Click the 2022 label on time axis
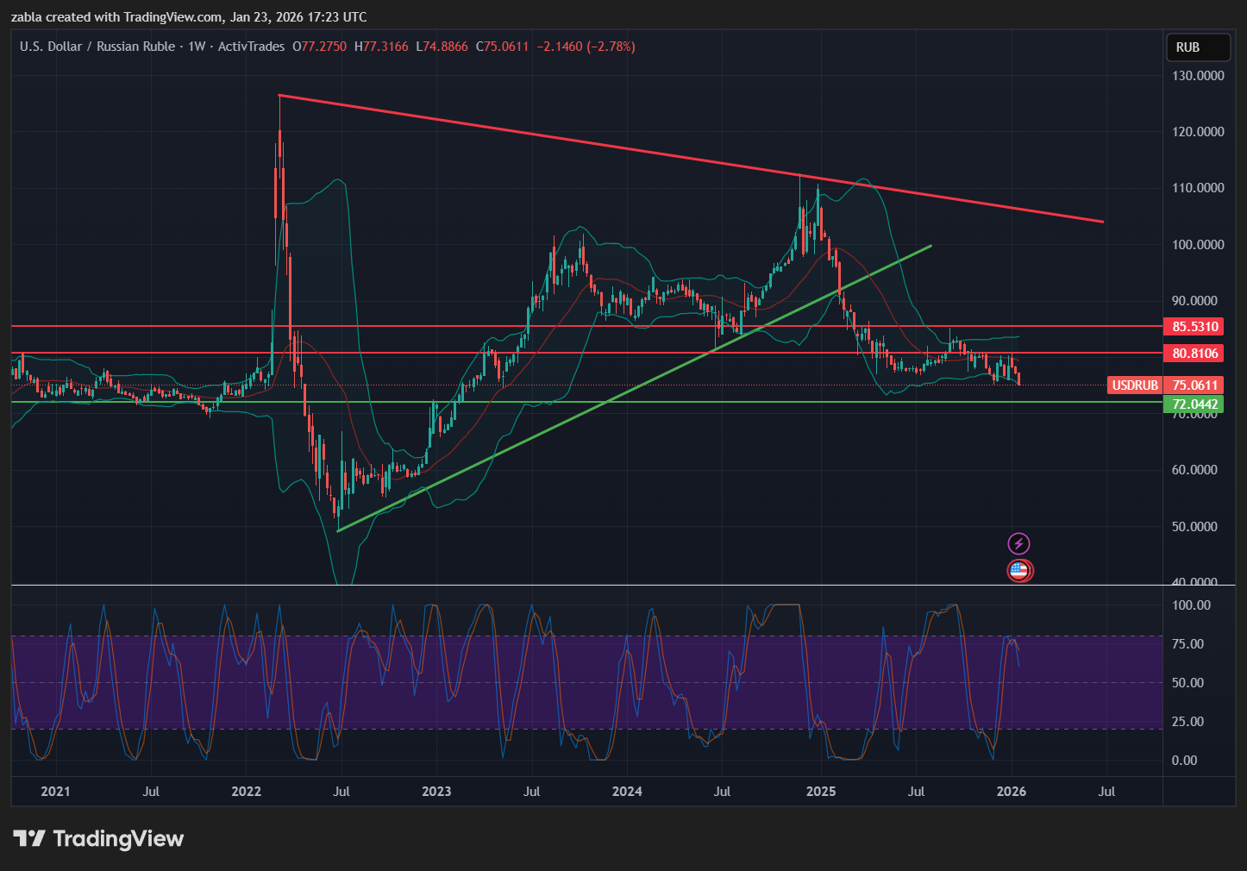This screenshot has height=871, width=1247. [246, 791]
